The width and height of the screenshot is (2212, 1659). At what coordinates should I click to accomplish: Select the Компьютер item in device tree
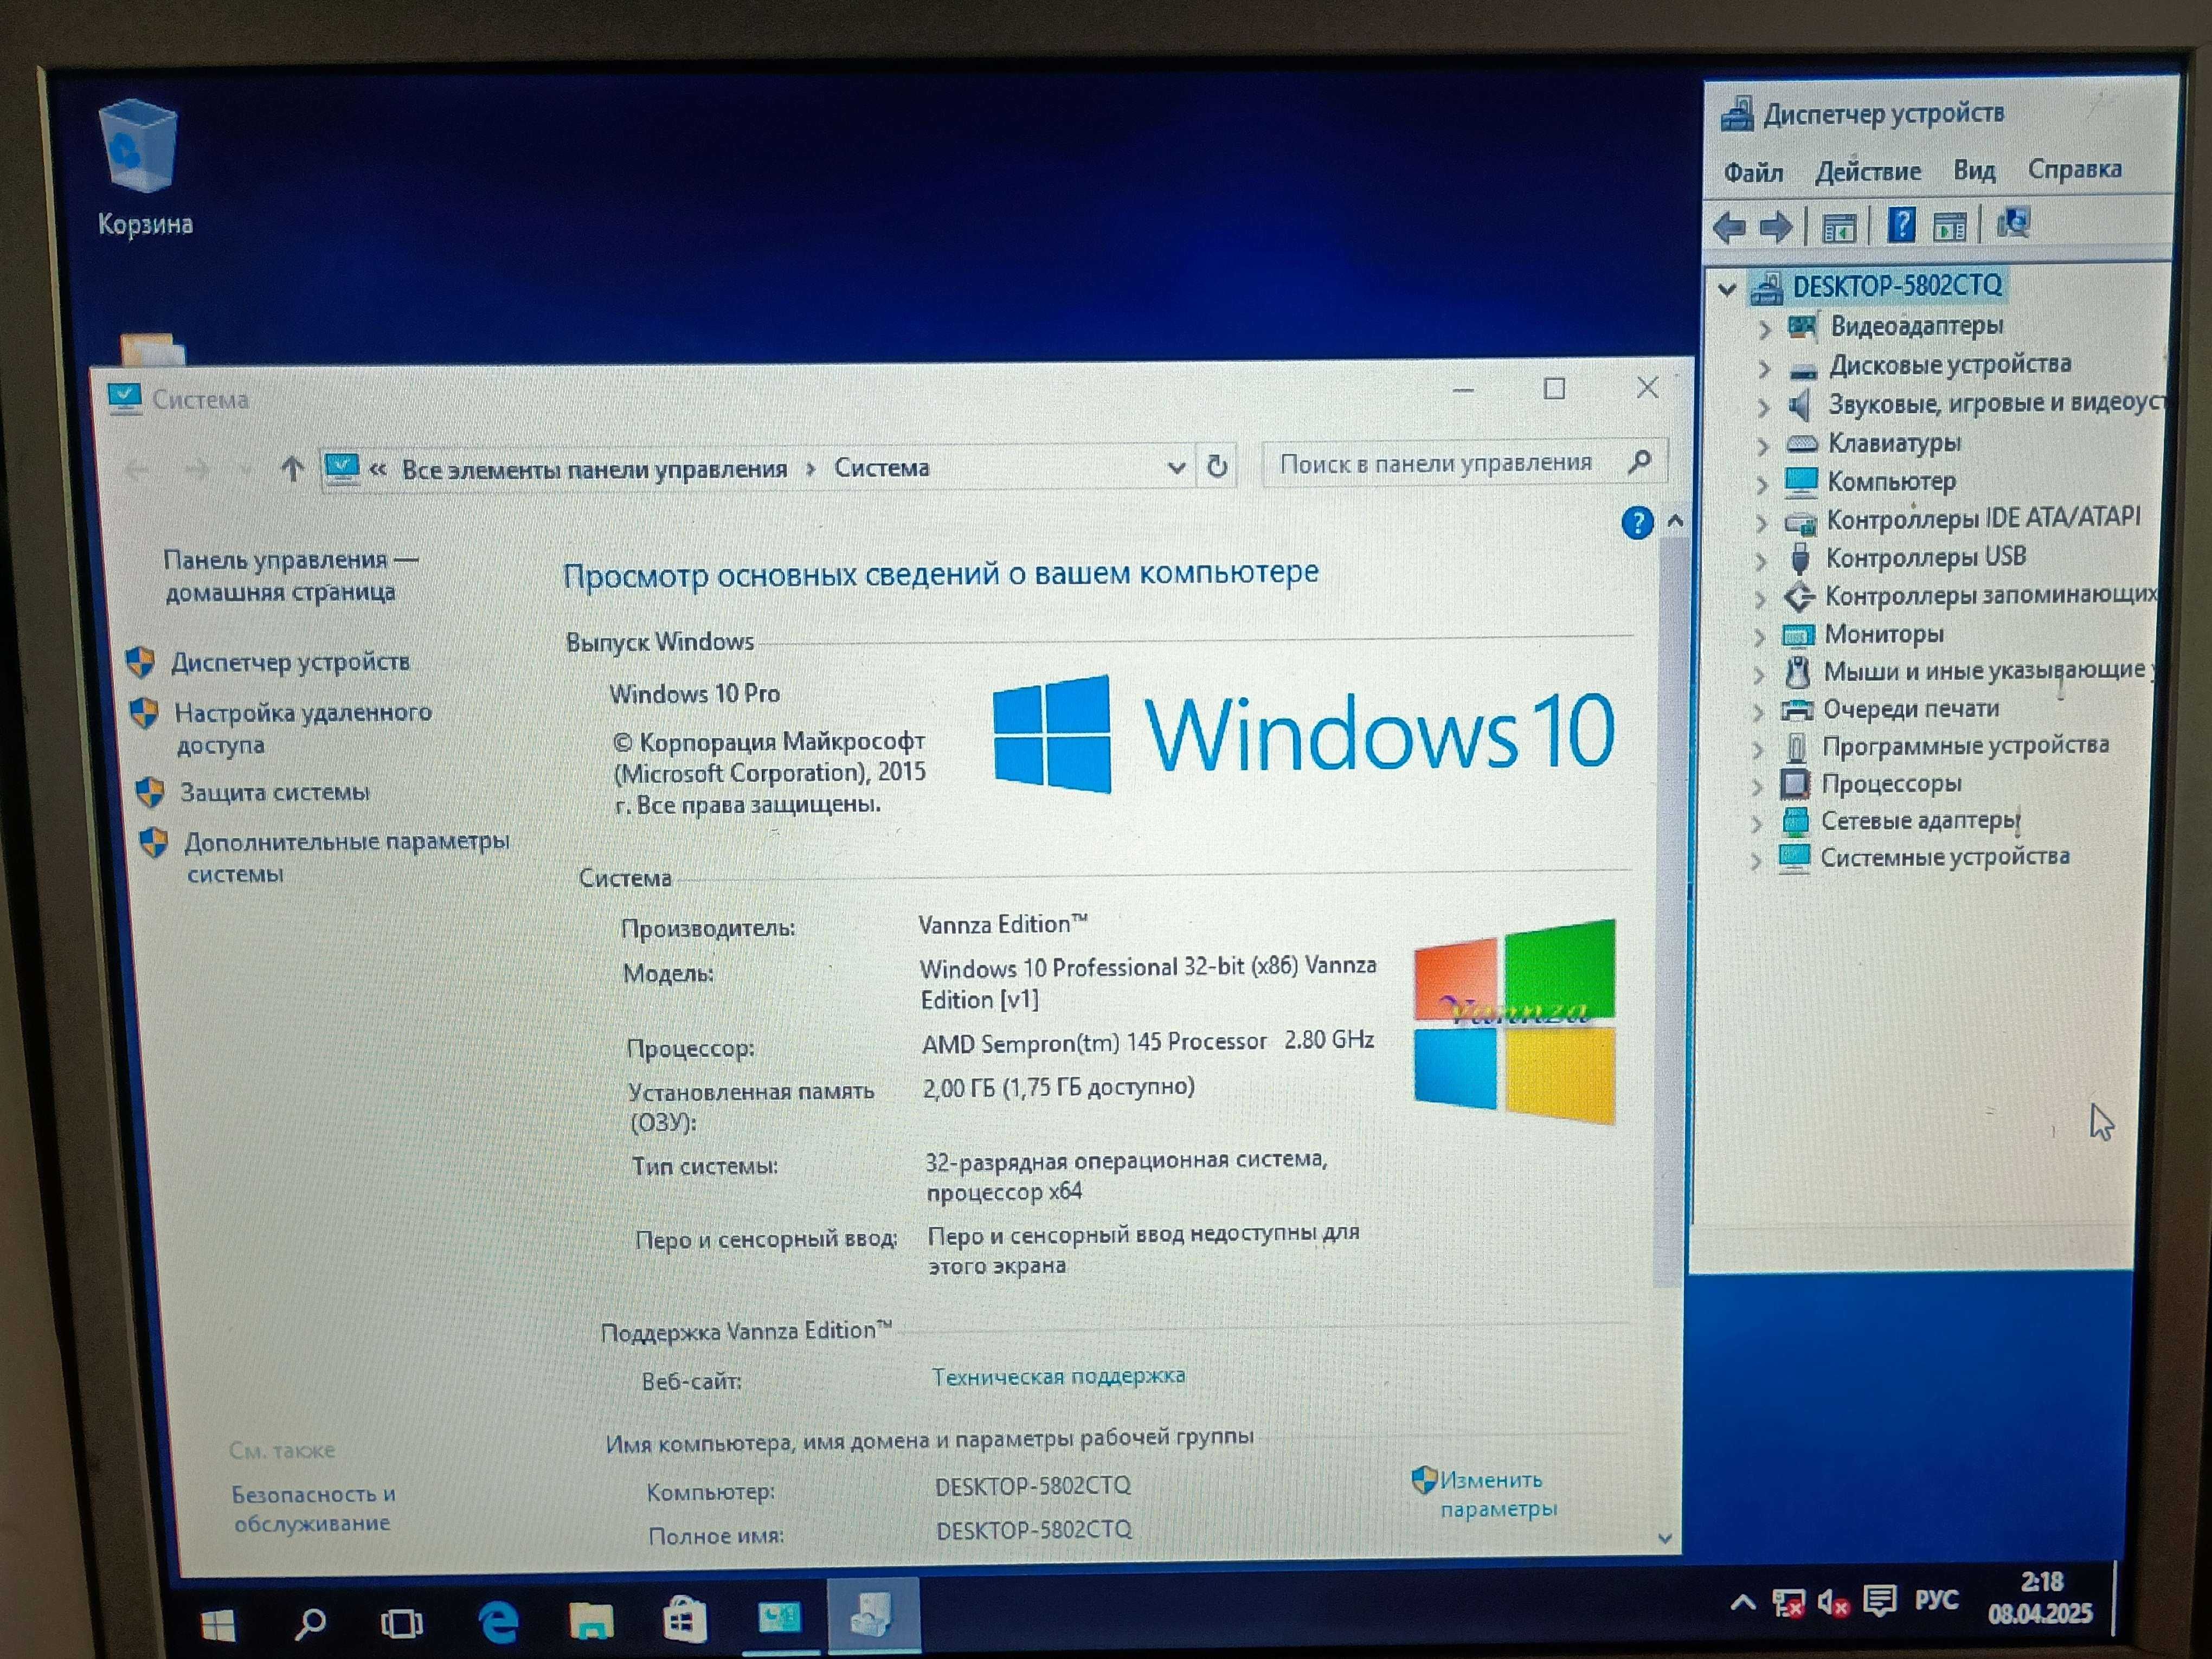(1891, 481)
